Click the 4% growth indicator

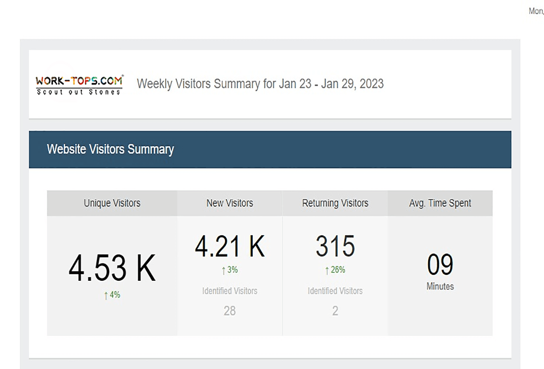pos(112,296)
